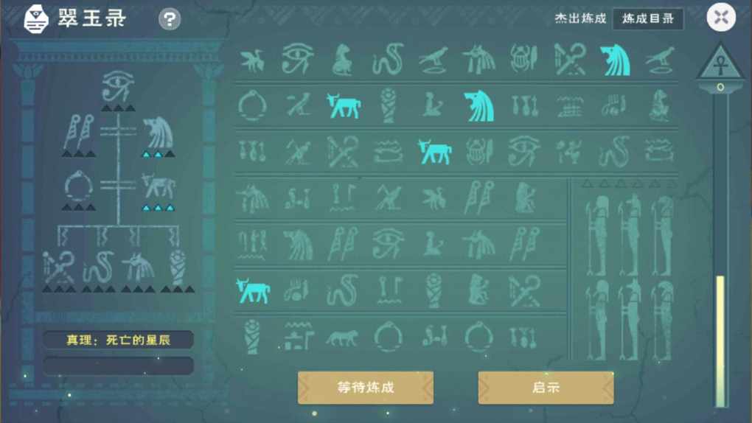This screenshot has width=752, height=423.
Task: Click the ankh pyramid icon
Action: tap(720, 63)
